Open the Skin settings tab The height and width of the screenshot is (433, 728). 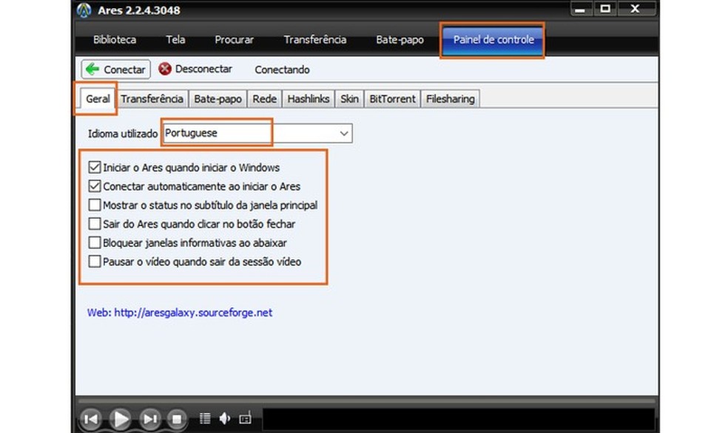click(x=349, y=99)
